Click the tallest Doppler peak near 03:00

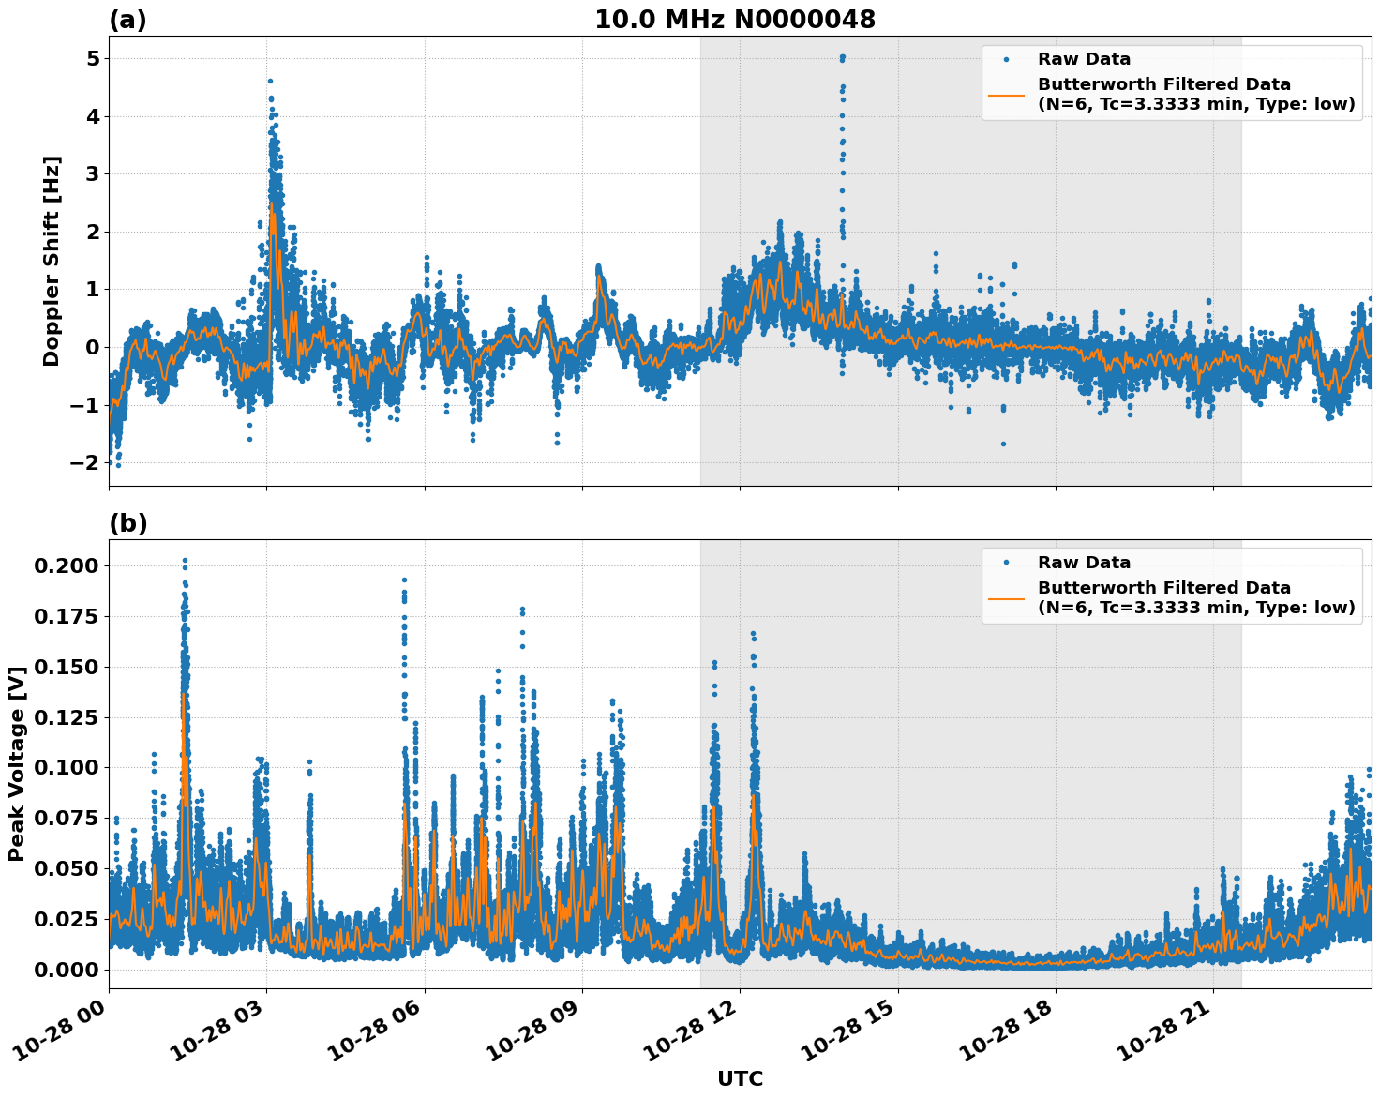tap(271, 82)
